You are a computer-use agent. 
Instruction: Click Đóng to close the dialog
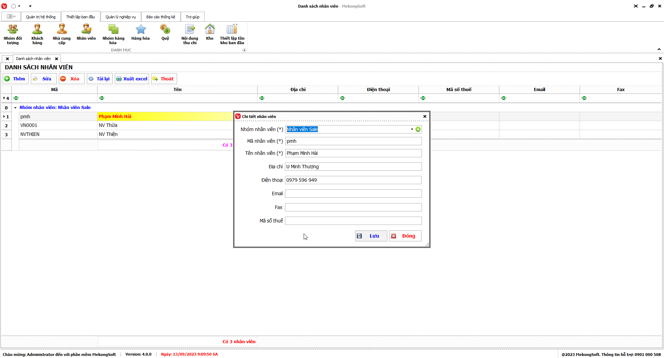pos(405,236)
